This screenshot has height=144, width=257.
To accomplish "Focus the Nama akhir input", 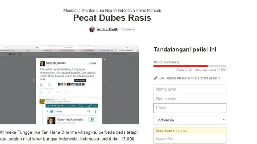I will click(x=190, y=99).
